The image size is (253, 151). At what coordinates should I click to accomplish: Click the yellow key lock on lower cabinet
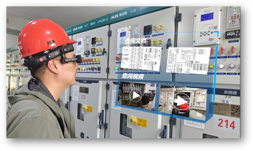coord(133,120)
